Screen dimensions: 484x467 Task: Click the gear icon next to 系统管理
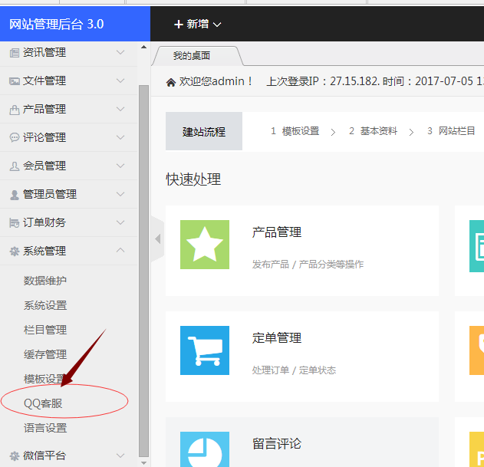pos(14,251)
